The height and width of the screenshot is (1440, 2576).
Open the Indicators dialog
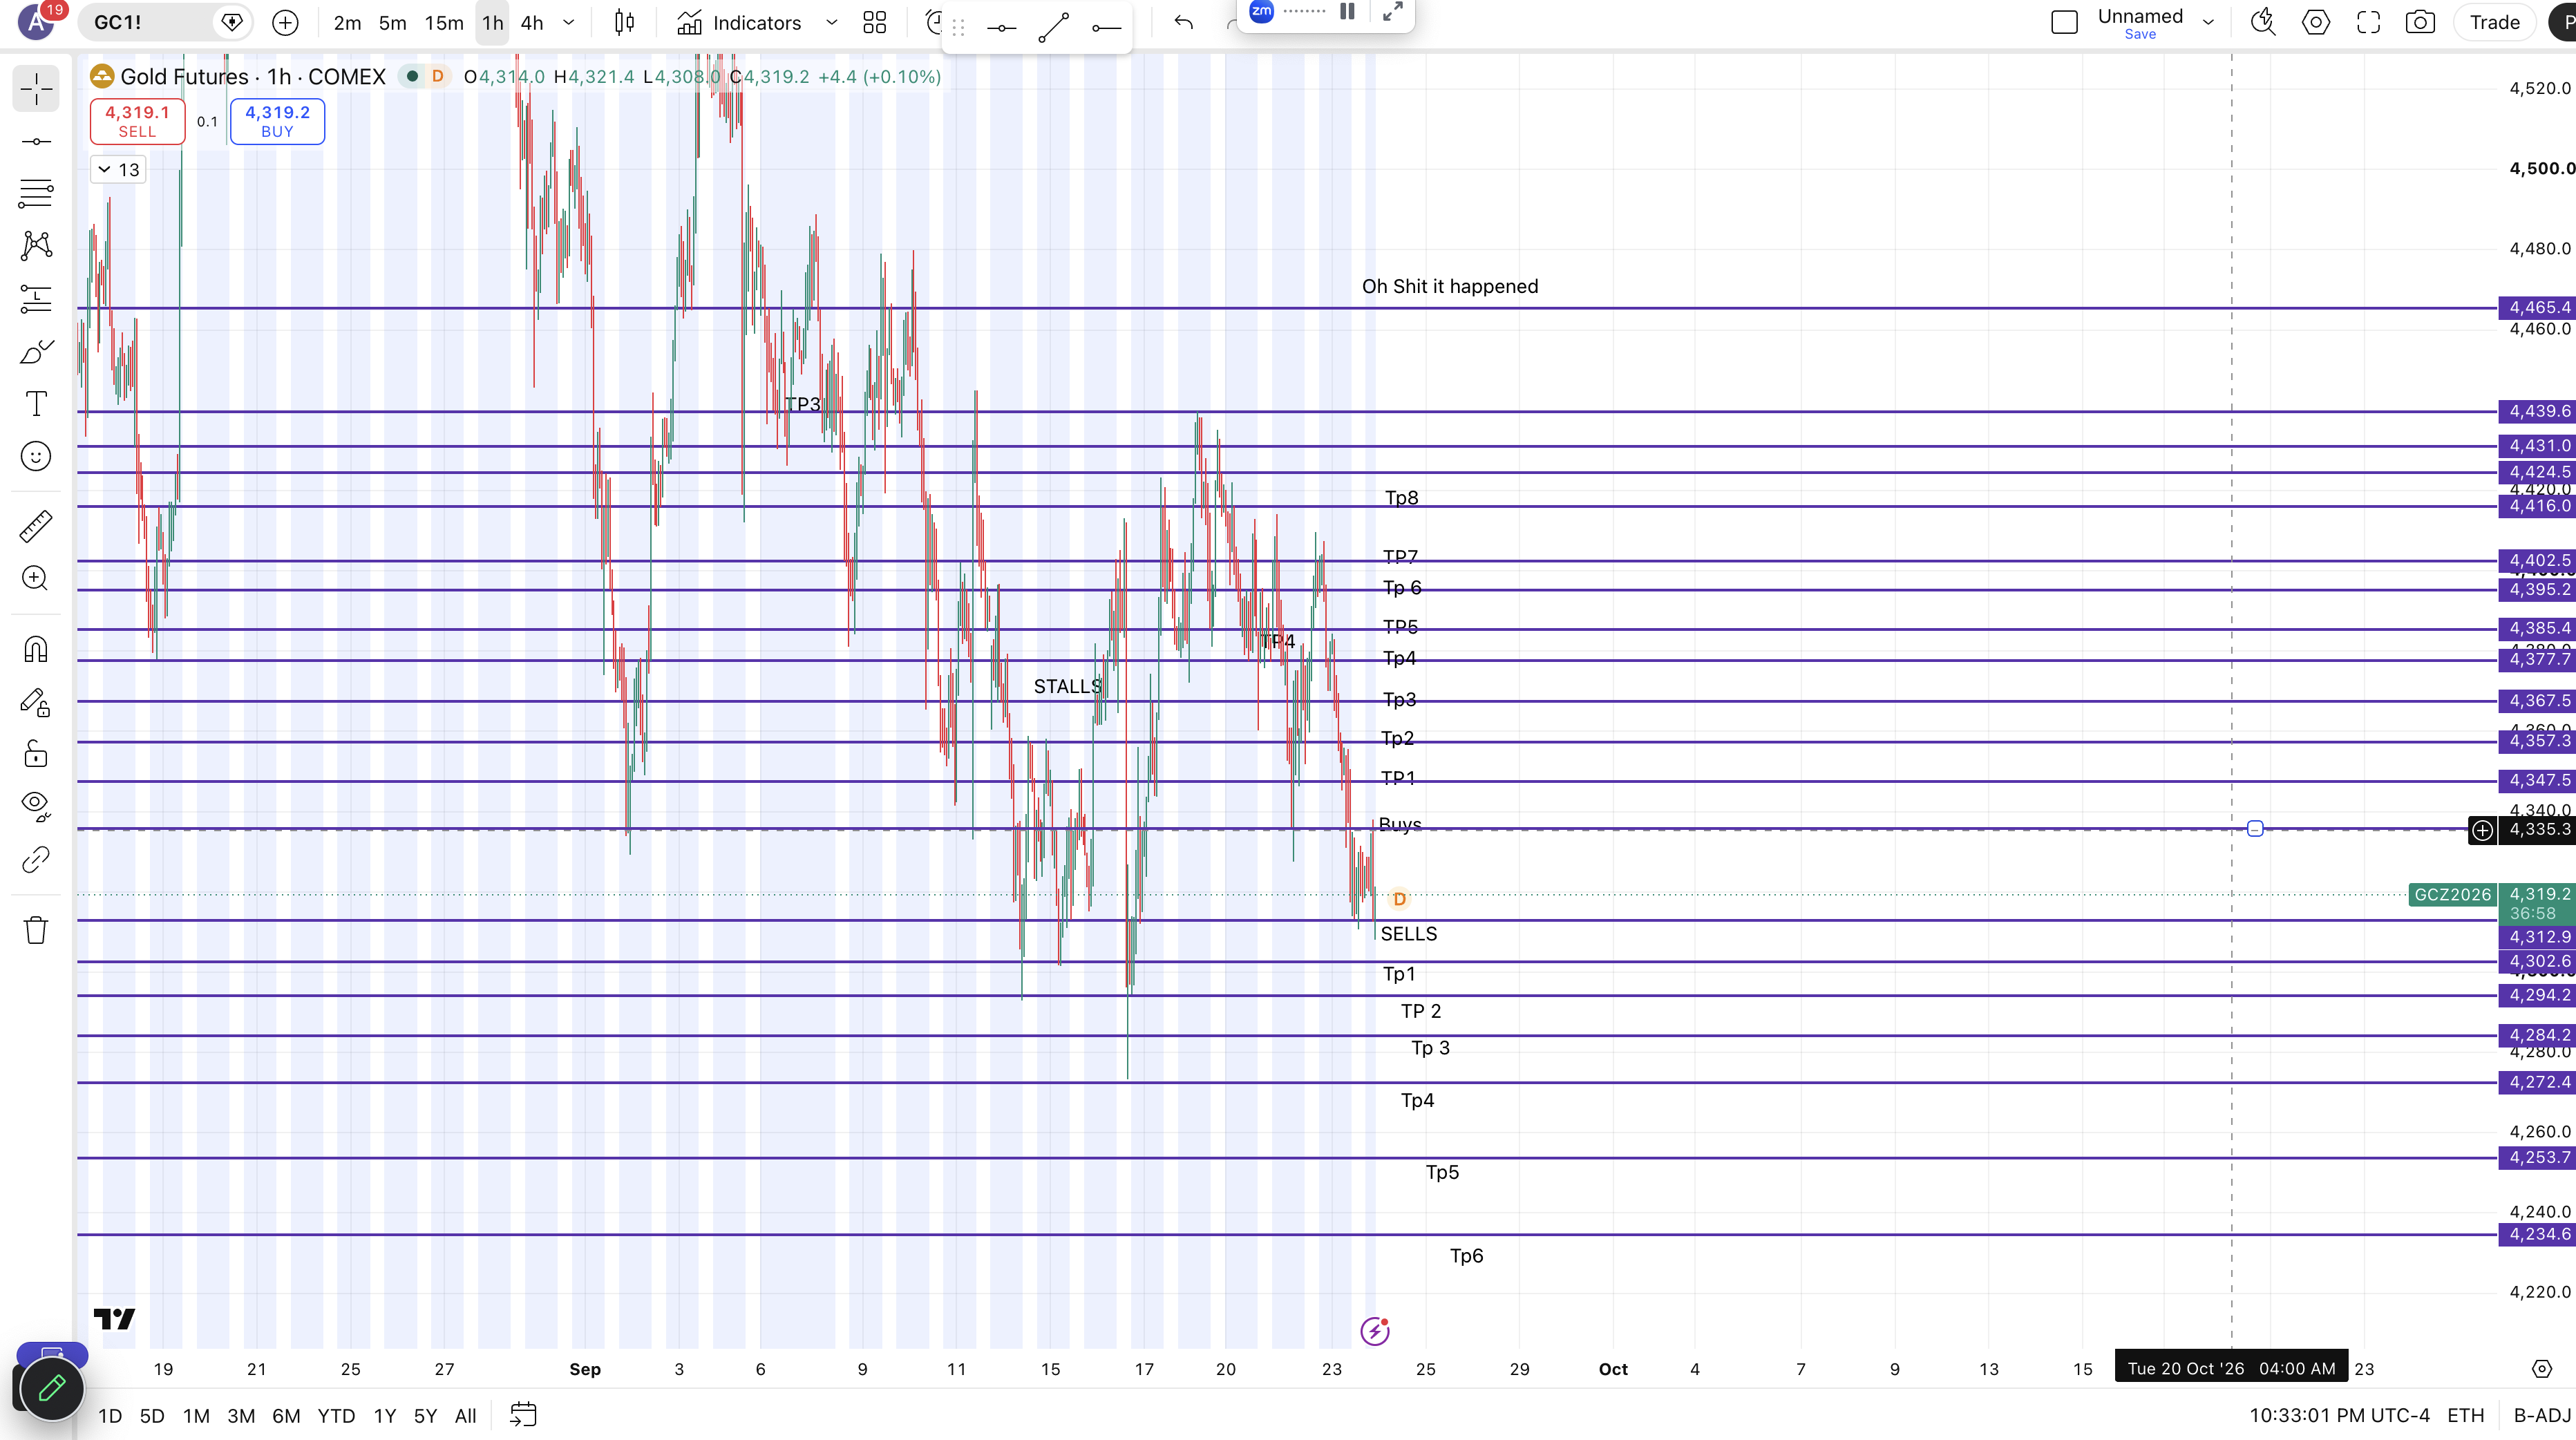(740, 22)
